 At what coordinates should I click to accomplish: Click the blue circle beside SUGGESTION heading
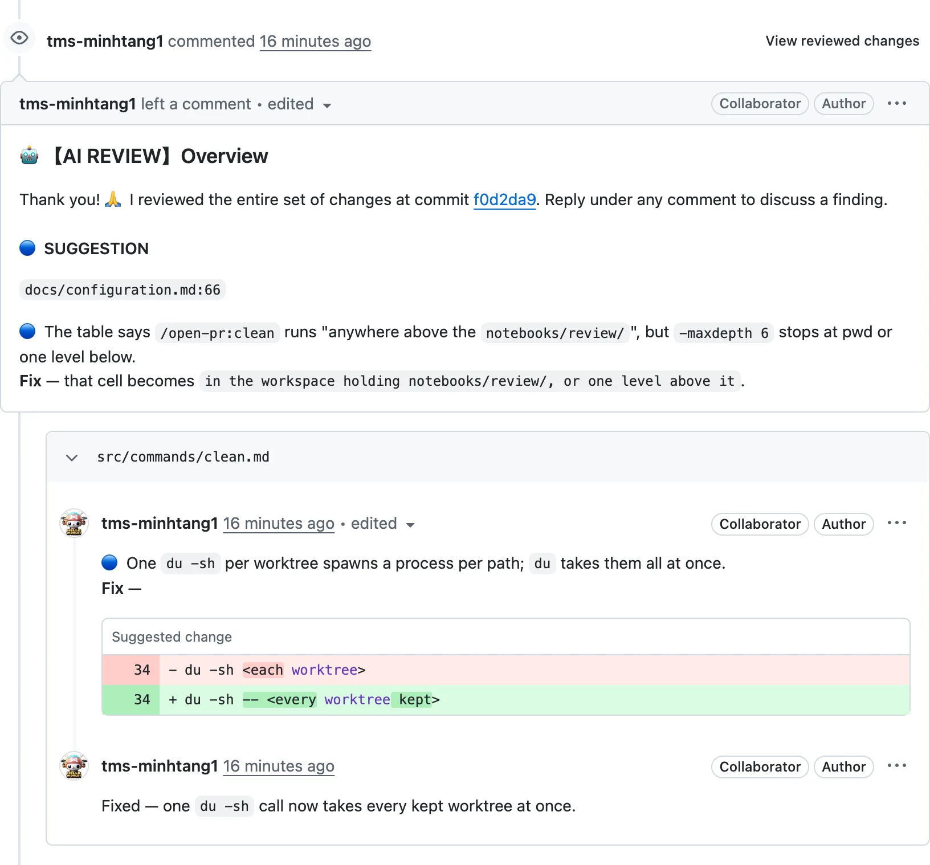coord(27,248)
